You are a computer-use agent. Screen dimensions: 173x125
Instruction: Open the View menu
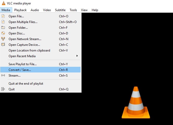tap(84, 10)
